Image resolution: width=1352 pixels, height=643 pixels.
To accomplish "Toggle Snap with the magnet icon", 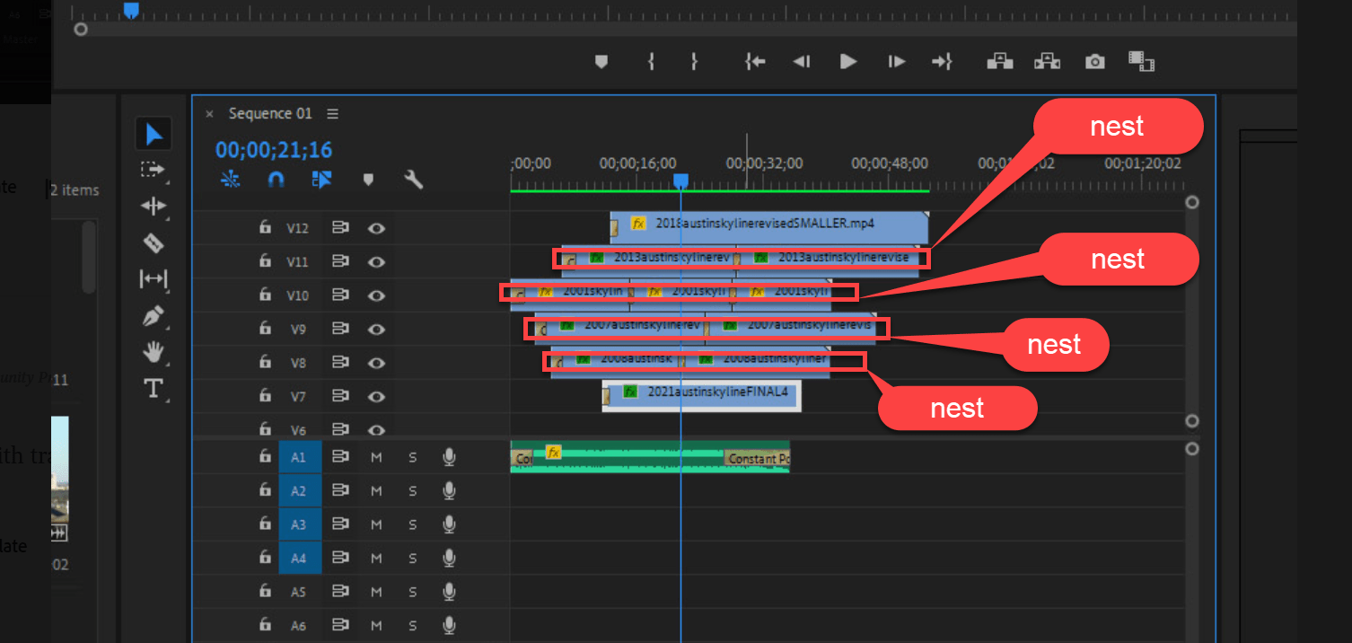I will [x=276, y=180].
